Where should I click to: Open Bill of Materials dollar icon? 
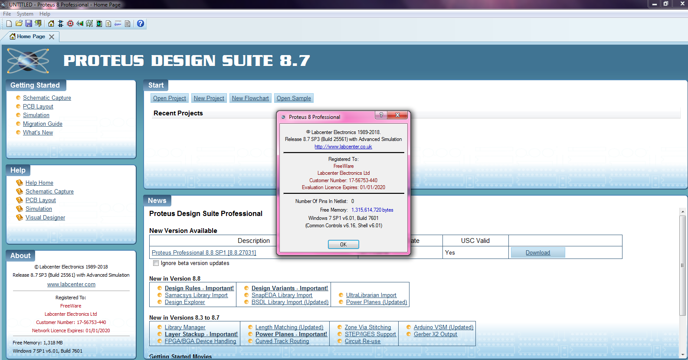coord(108,23)
